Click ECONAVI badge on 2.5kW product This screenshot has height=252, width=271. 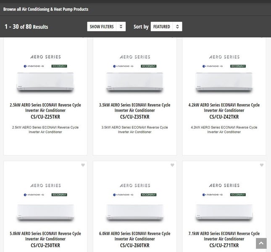point(59,66)
